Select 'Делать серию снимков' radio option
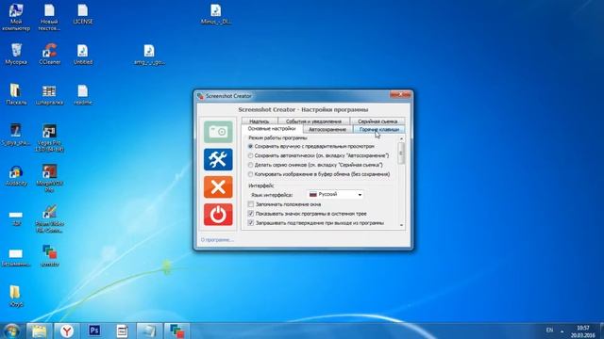The image size is (604, 339). pos(251,165)
